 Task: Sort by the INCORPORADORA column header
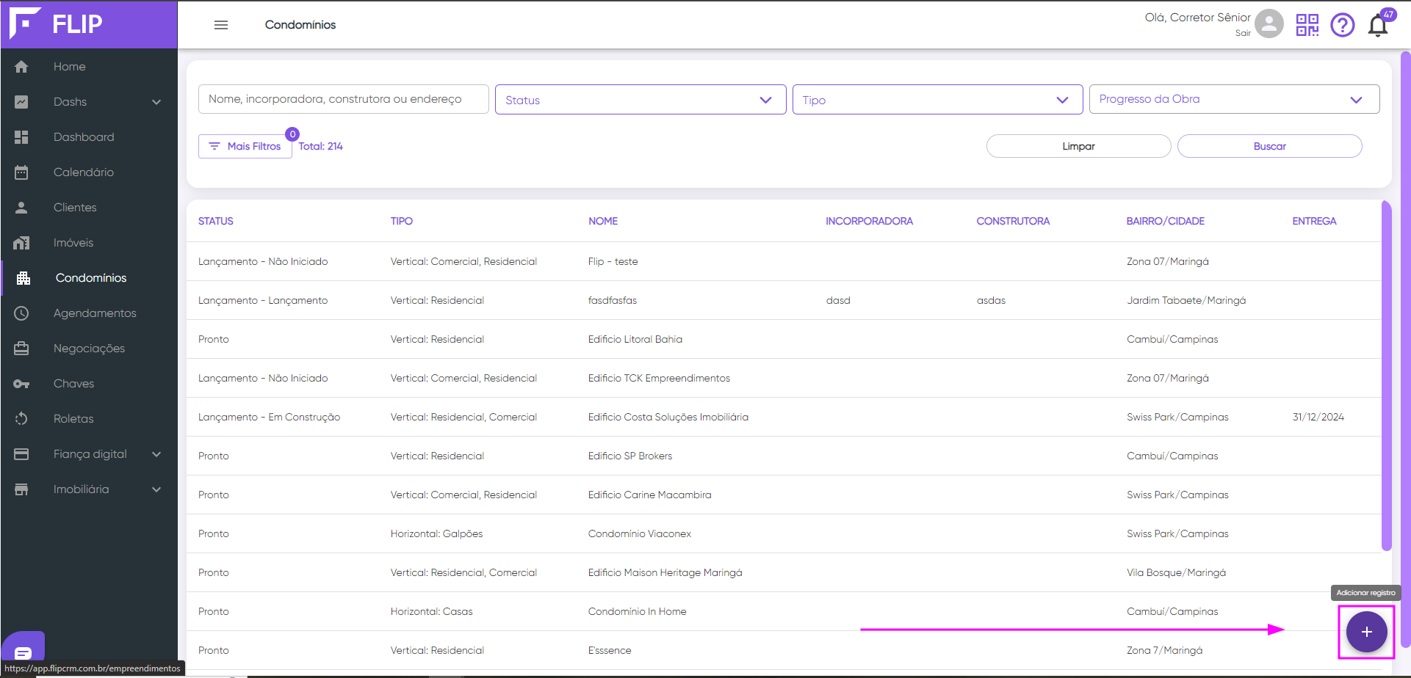coord(870,221)
